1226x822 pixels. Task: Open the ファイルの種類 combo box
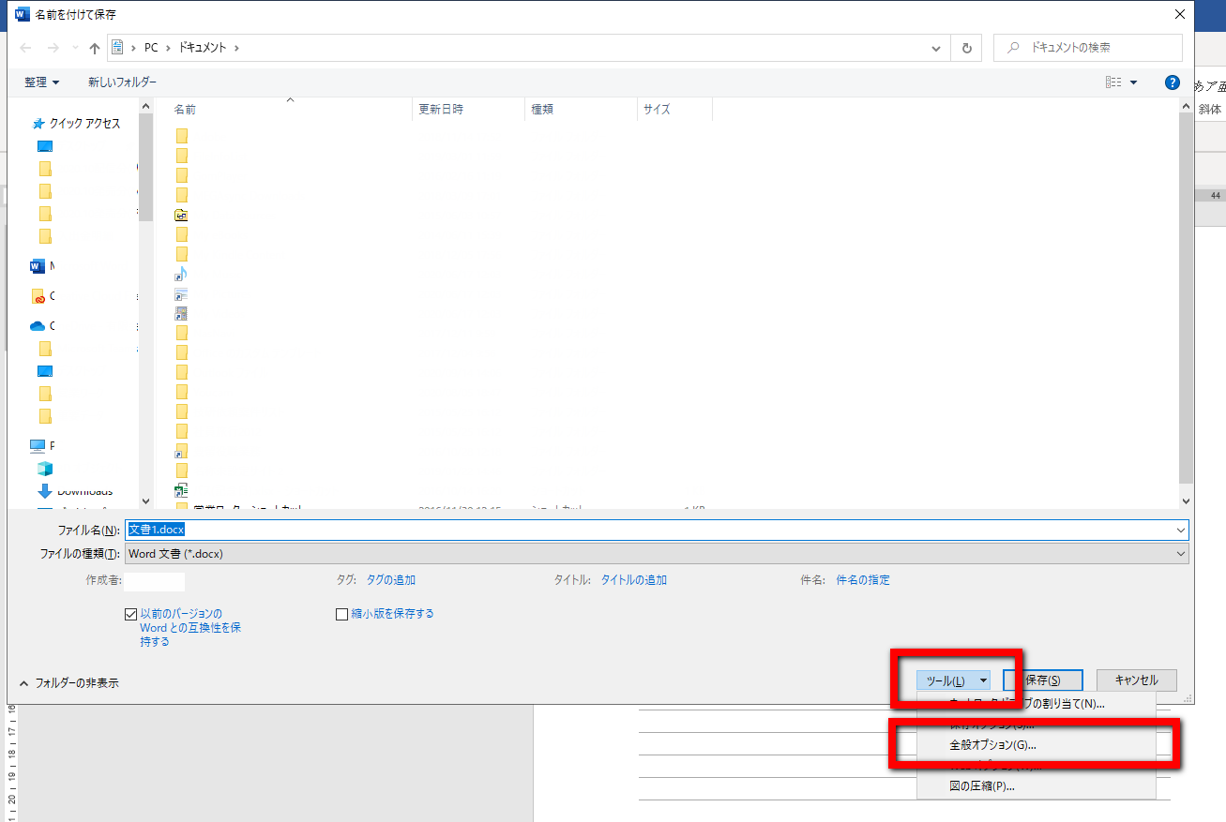pyautogui.click(x=657, y=554)
